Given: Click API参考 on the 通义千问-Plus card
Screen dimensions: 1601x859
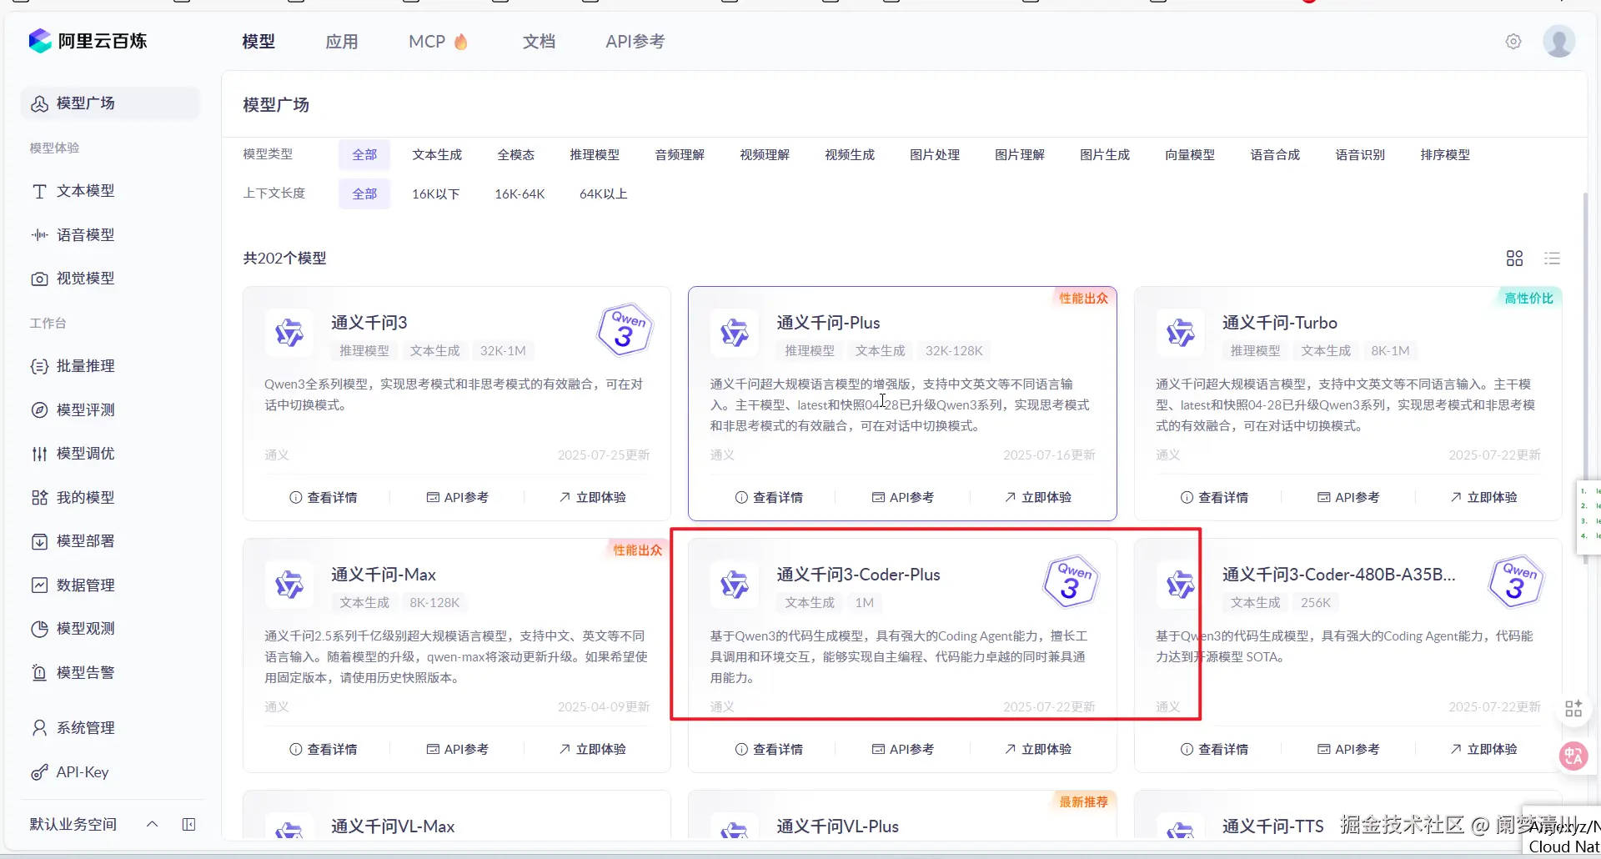Looking at the screenshot, I should point(902,498).
